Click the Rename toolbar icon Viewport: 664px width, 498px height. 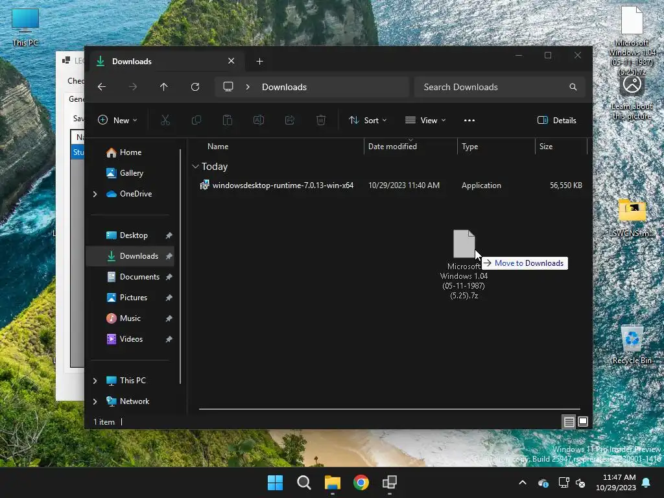(x=258, y=120)
